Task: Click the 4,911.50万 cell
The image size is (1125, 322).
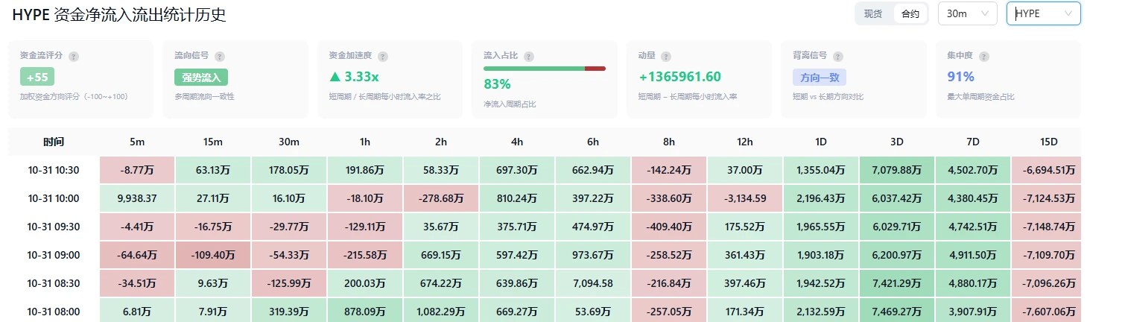Action: [x=973, y=255]
